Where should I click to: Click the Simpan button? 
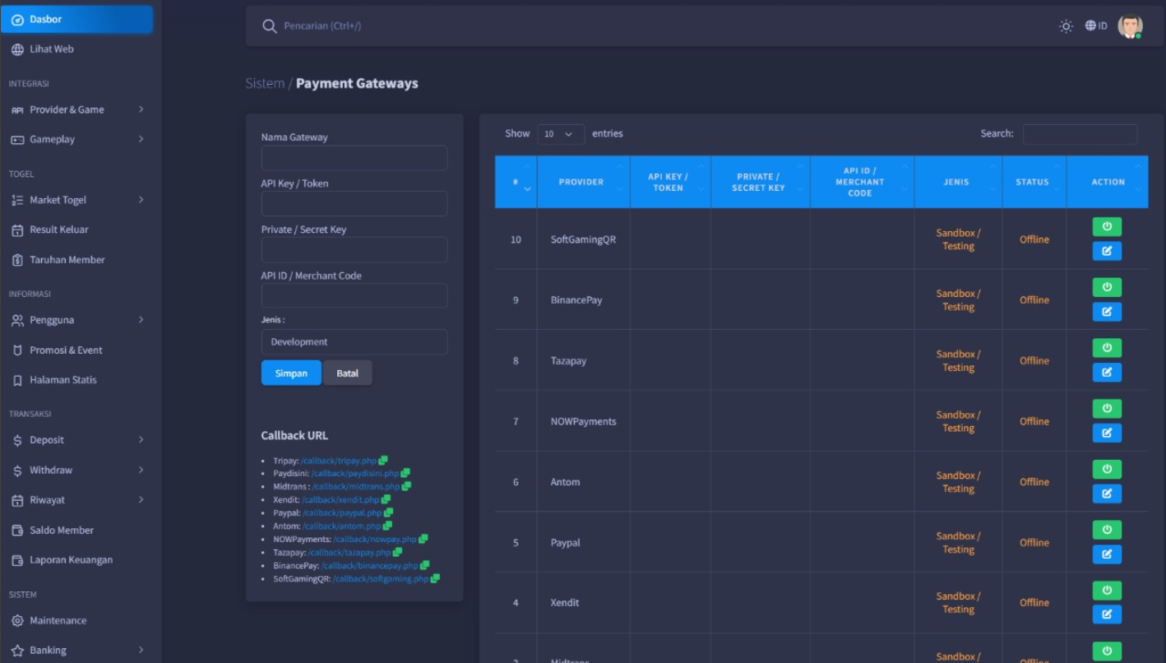[291, 373]
